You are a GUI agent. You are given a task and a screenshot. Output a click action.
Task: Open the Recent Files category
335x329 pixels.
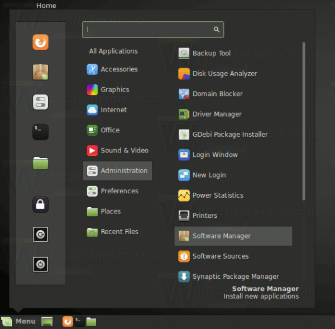coord(117,232)
